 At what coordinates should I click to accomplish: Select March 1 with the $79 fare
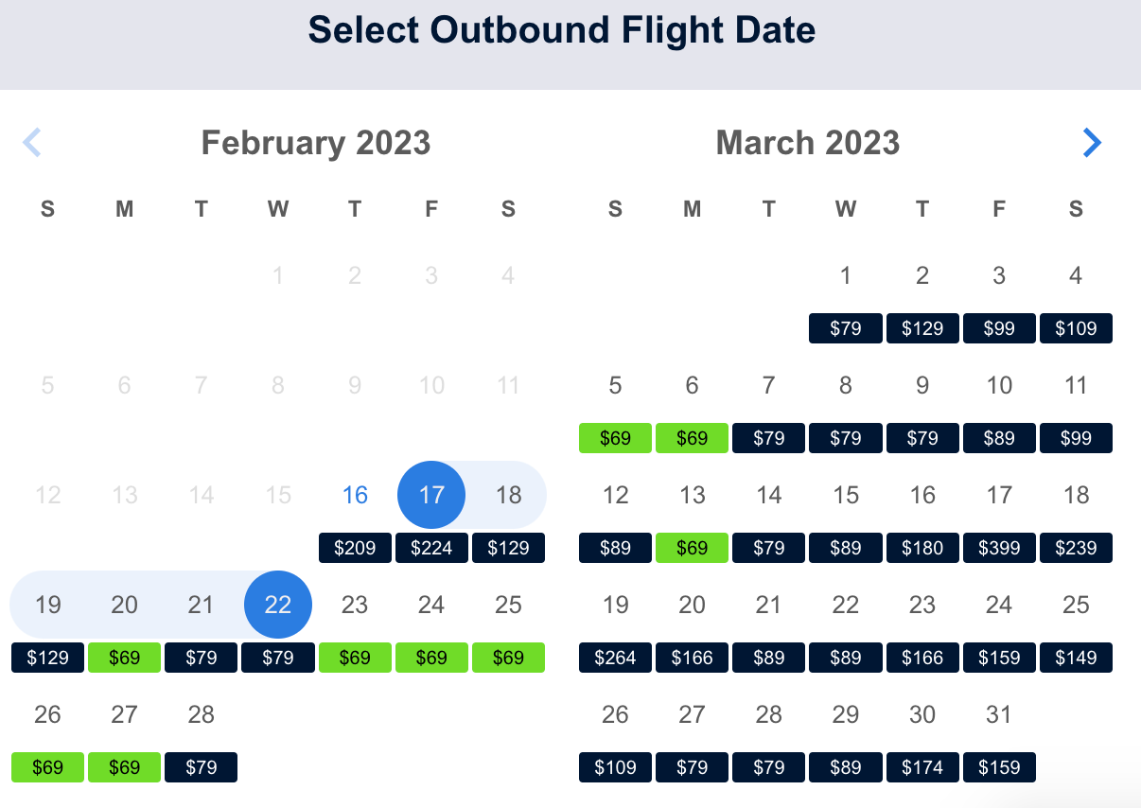[845, 328]
